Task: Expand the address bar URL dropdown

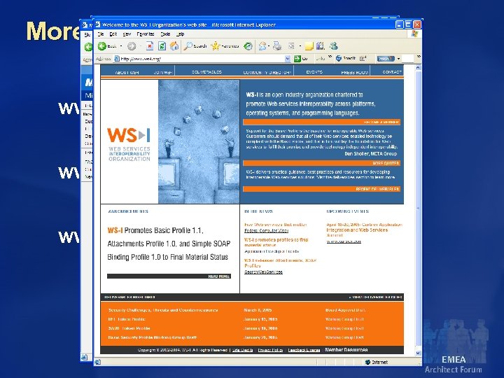Action: pos(288,59)
